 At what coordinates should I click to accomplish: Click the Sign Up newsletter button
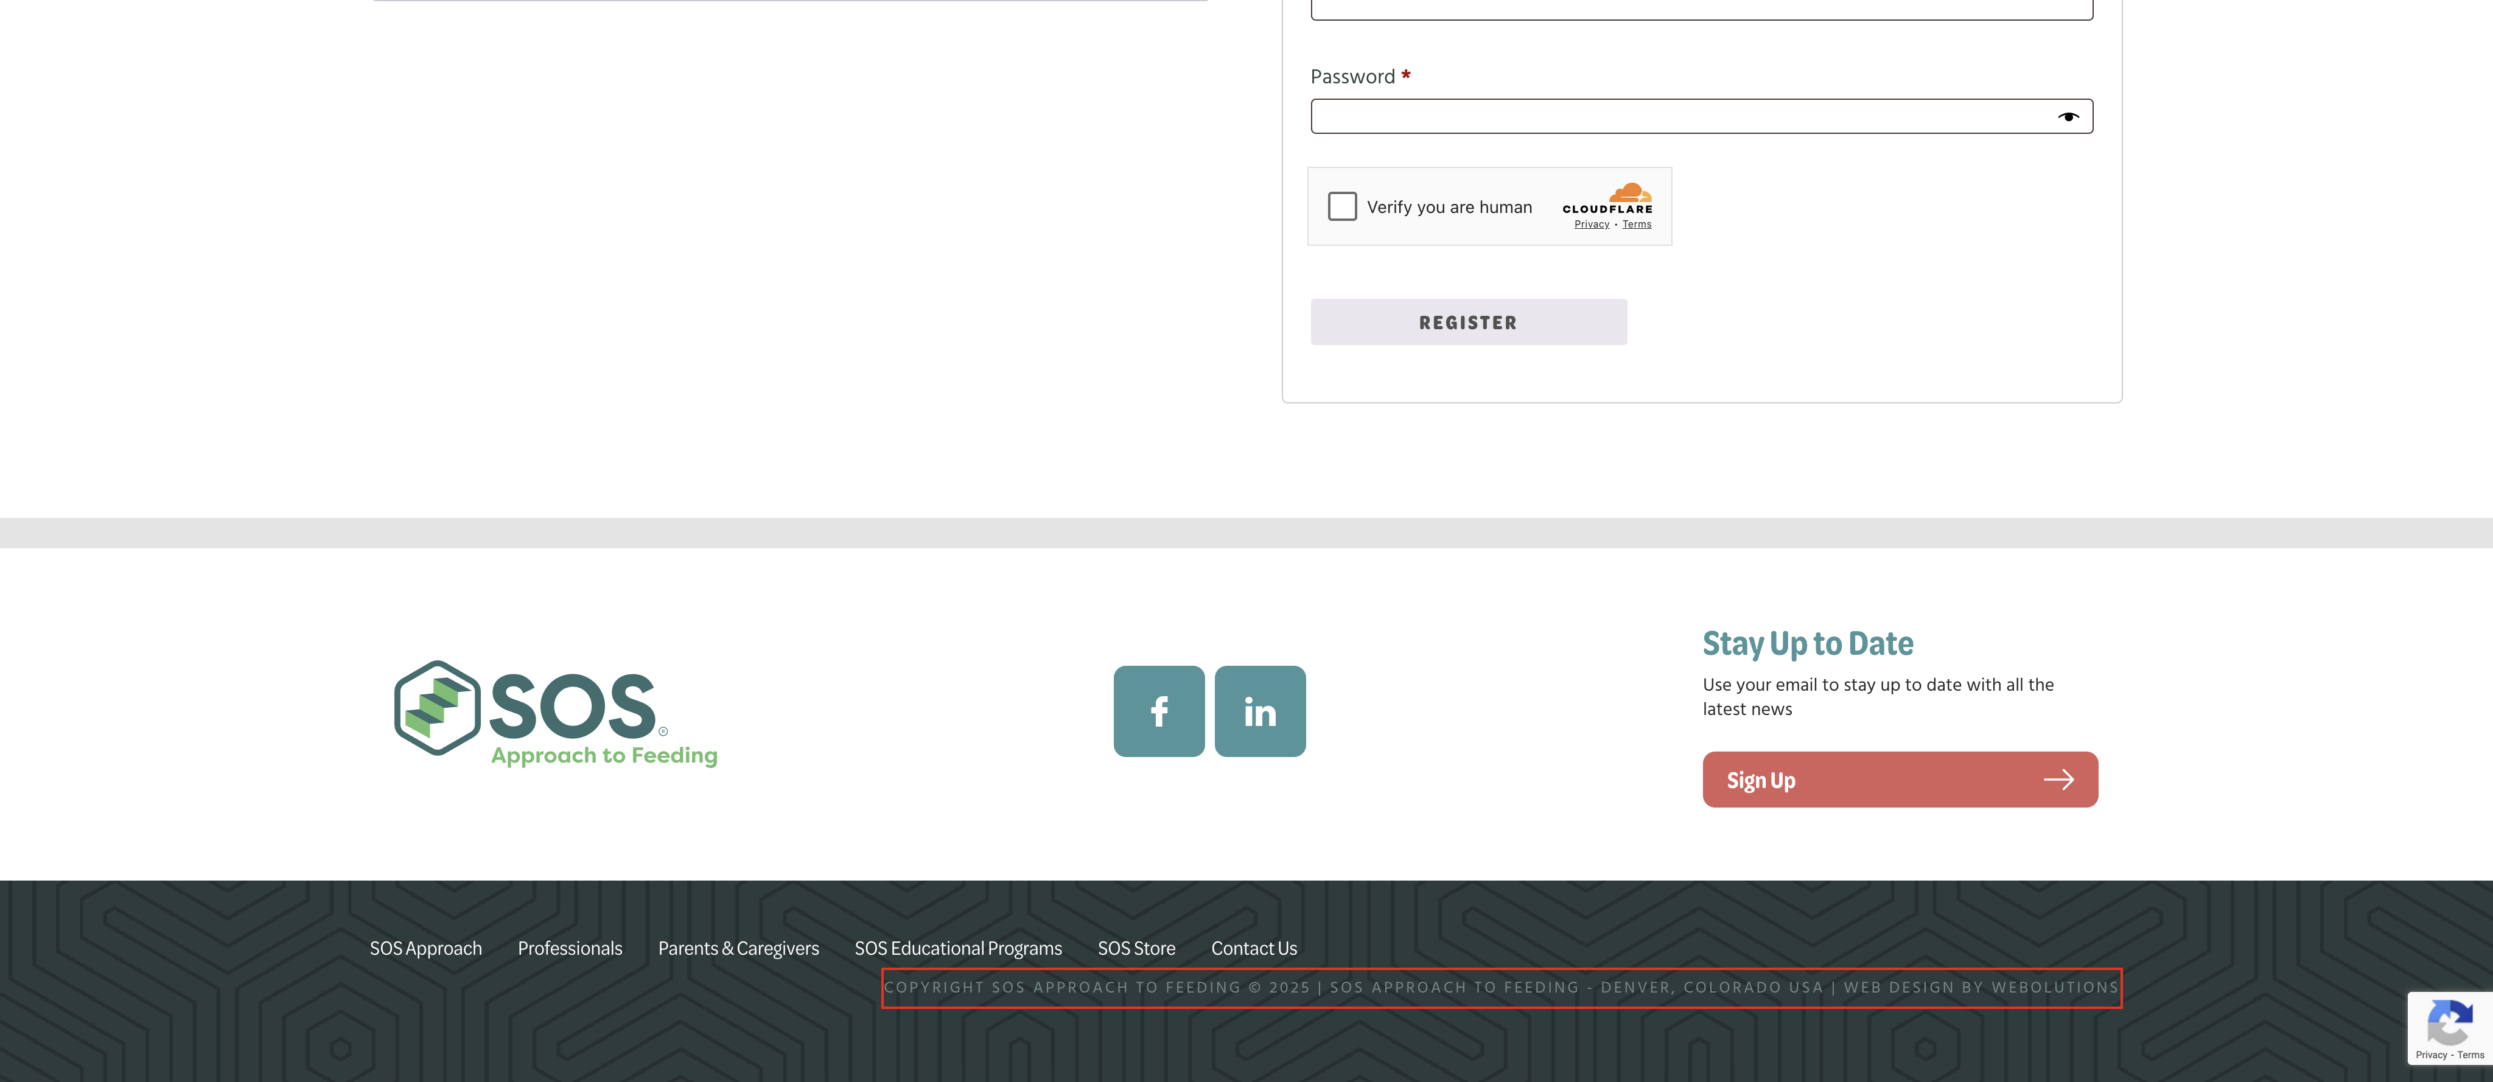coord(1899,780)
